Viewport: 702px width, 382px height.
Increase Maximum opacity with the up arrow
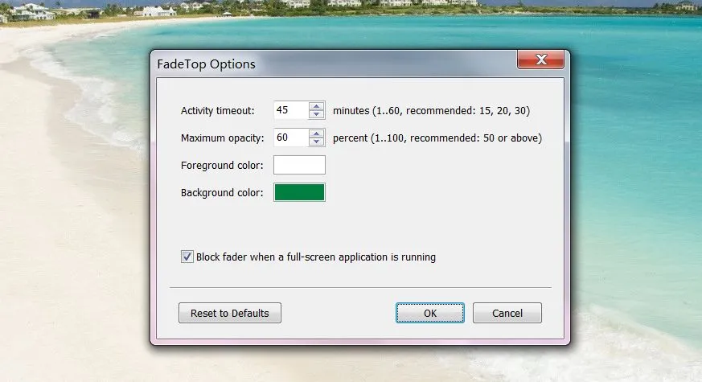pos(317,134)
